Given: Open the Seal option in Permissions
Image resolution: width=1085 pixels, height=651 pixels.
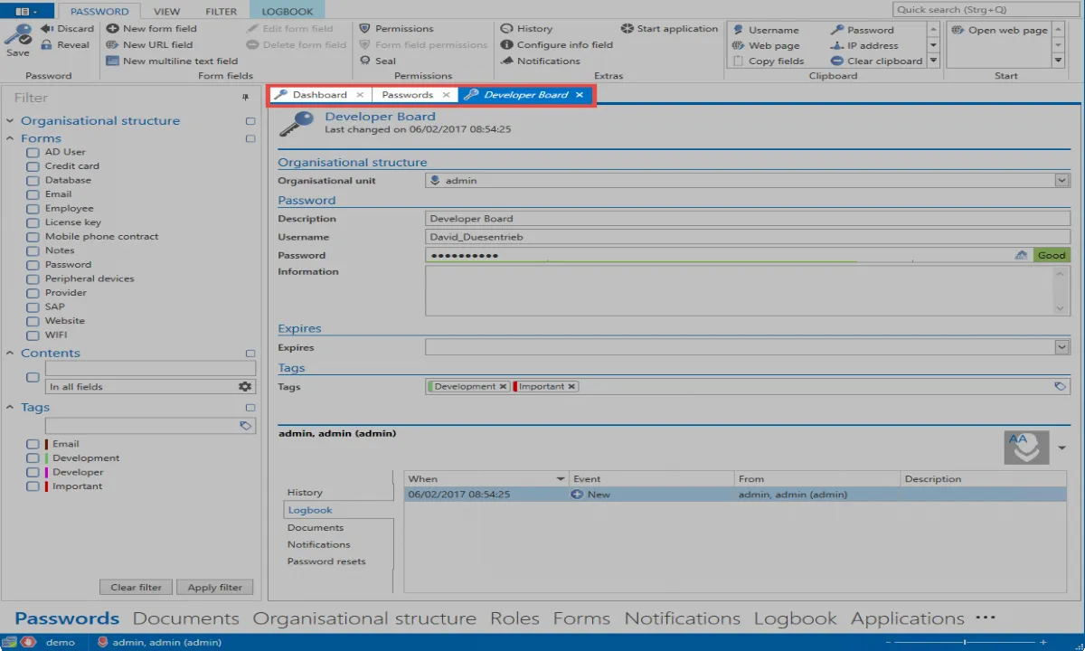Looking at the screenshot, I should (x=378, y=61).
